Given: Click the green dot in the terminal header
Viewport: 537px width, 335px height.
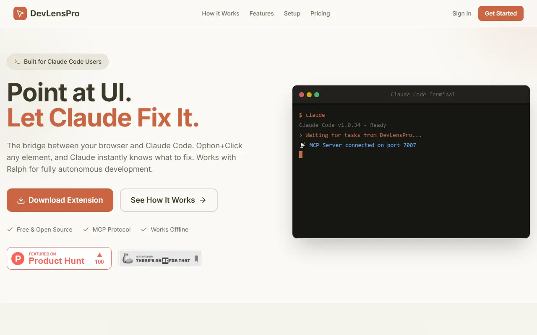Looking at the screenshot, I should tap(317, 95).
